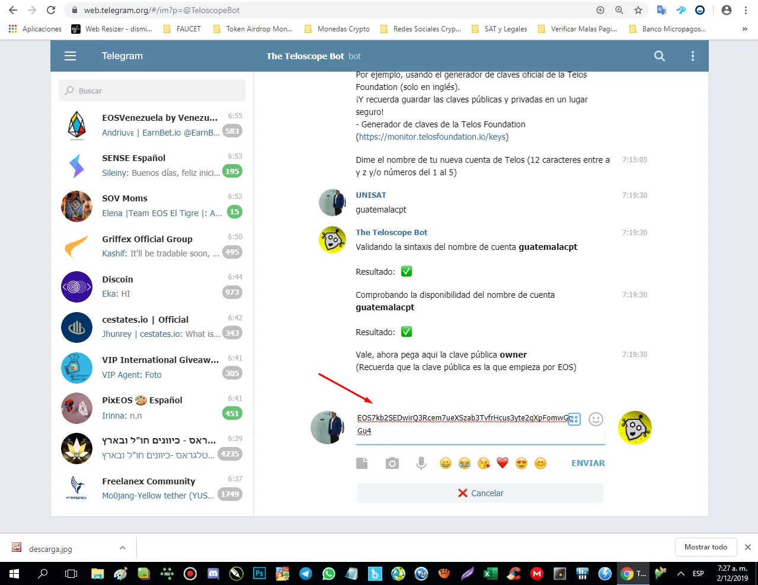The image size is (758, 585).
Task: Open the Banco Micropagos... bookmark folder
Action: (x=667, y=28)
